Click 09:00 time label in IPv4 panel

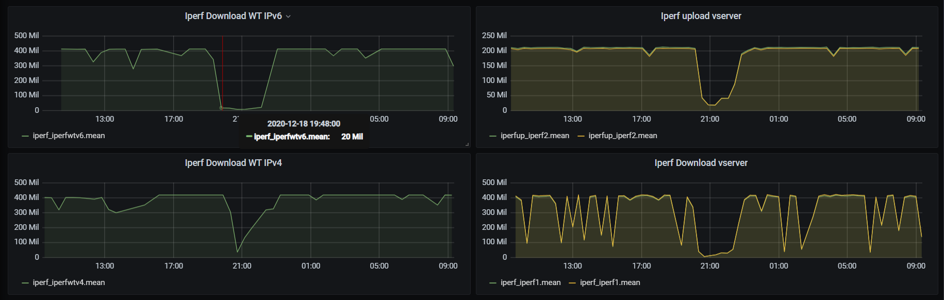[448, 266]
